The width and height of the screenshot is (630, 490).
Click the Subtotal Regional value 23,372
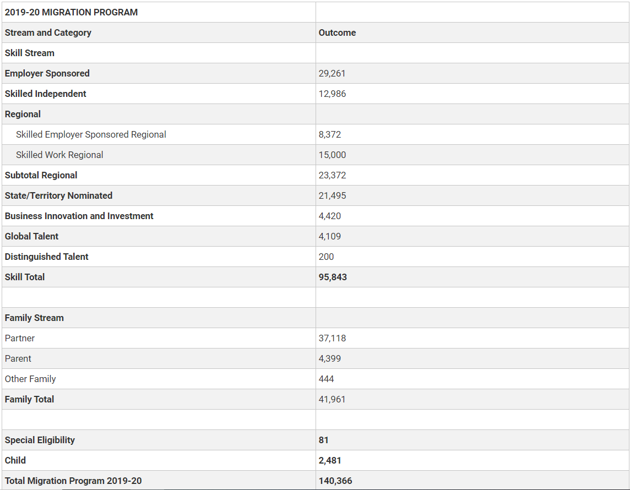coord(332,175)
